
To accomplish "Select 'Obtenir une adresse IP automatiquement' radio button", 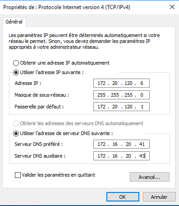I will [16, 63].
